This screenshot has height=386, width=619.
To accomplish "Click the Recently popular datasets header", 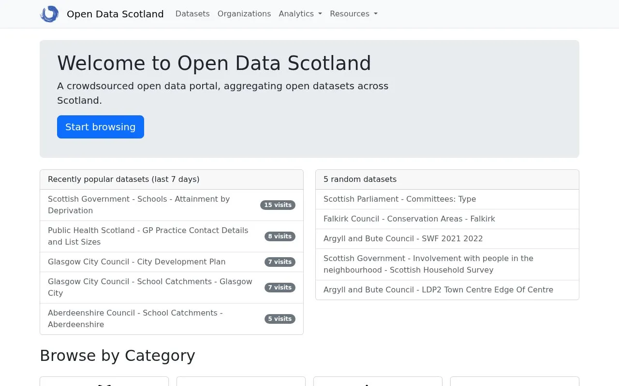I will 172,179.
